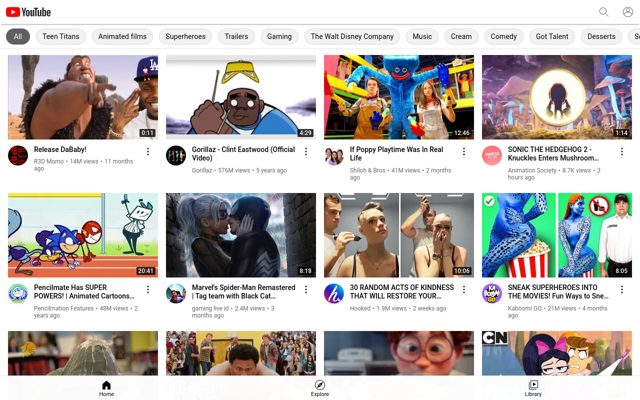Open options menu for Pencilmate SUPER POWERS video

(x=148, y=289)
